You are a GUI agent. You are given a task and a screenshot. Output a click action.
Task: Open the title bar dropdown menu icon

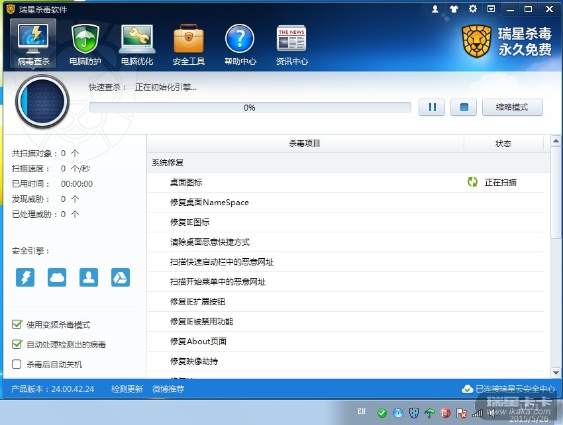491,9
